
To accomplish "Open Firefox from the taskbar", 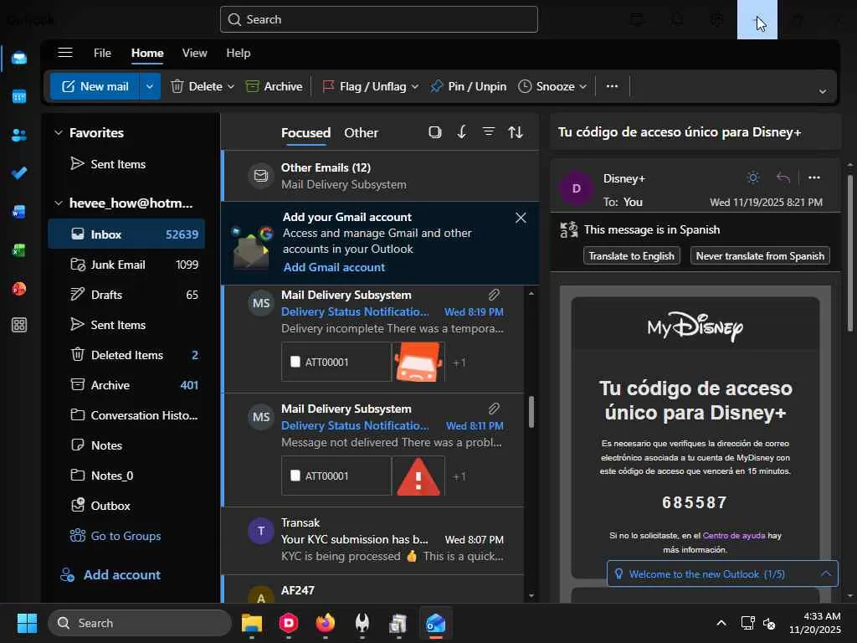I will (x=326, y=623).
